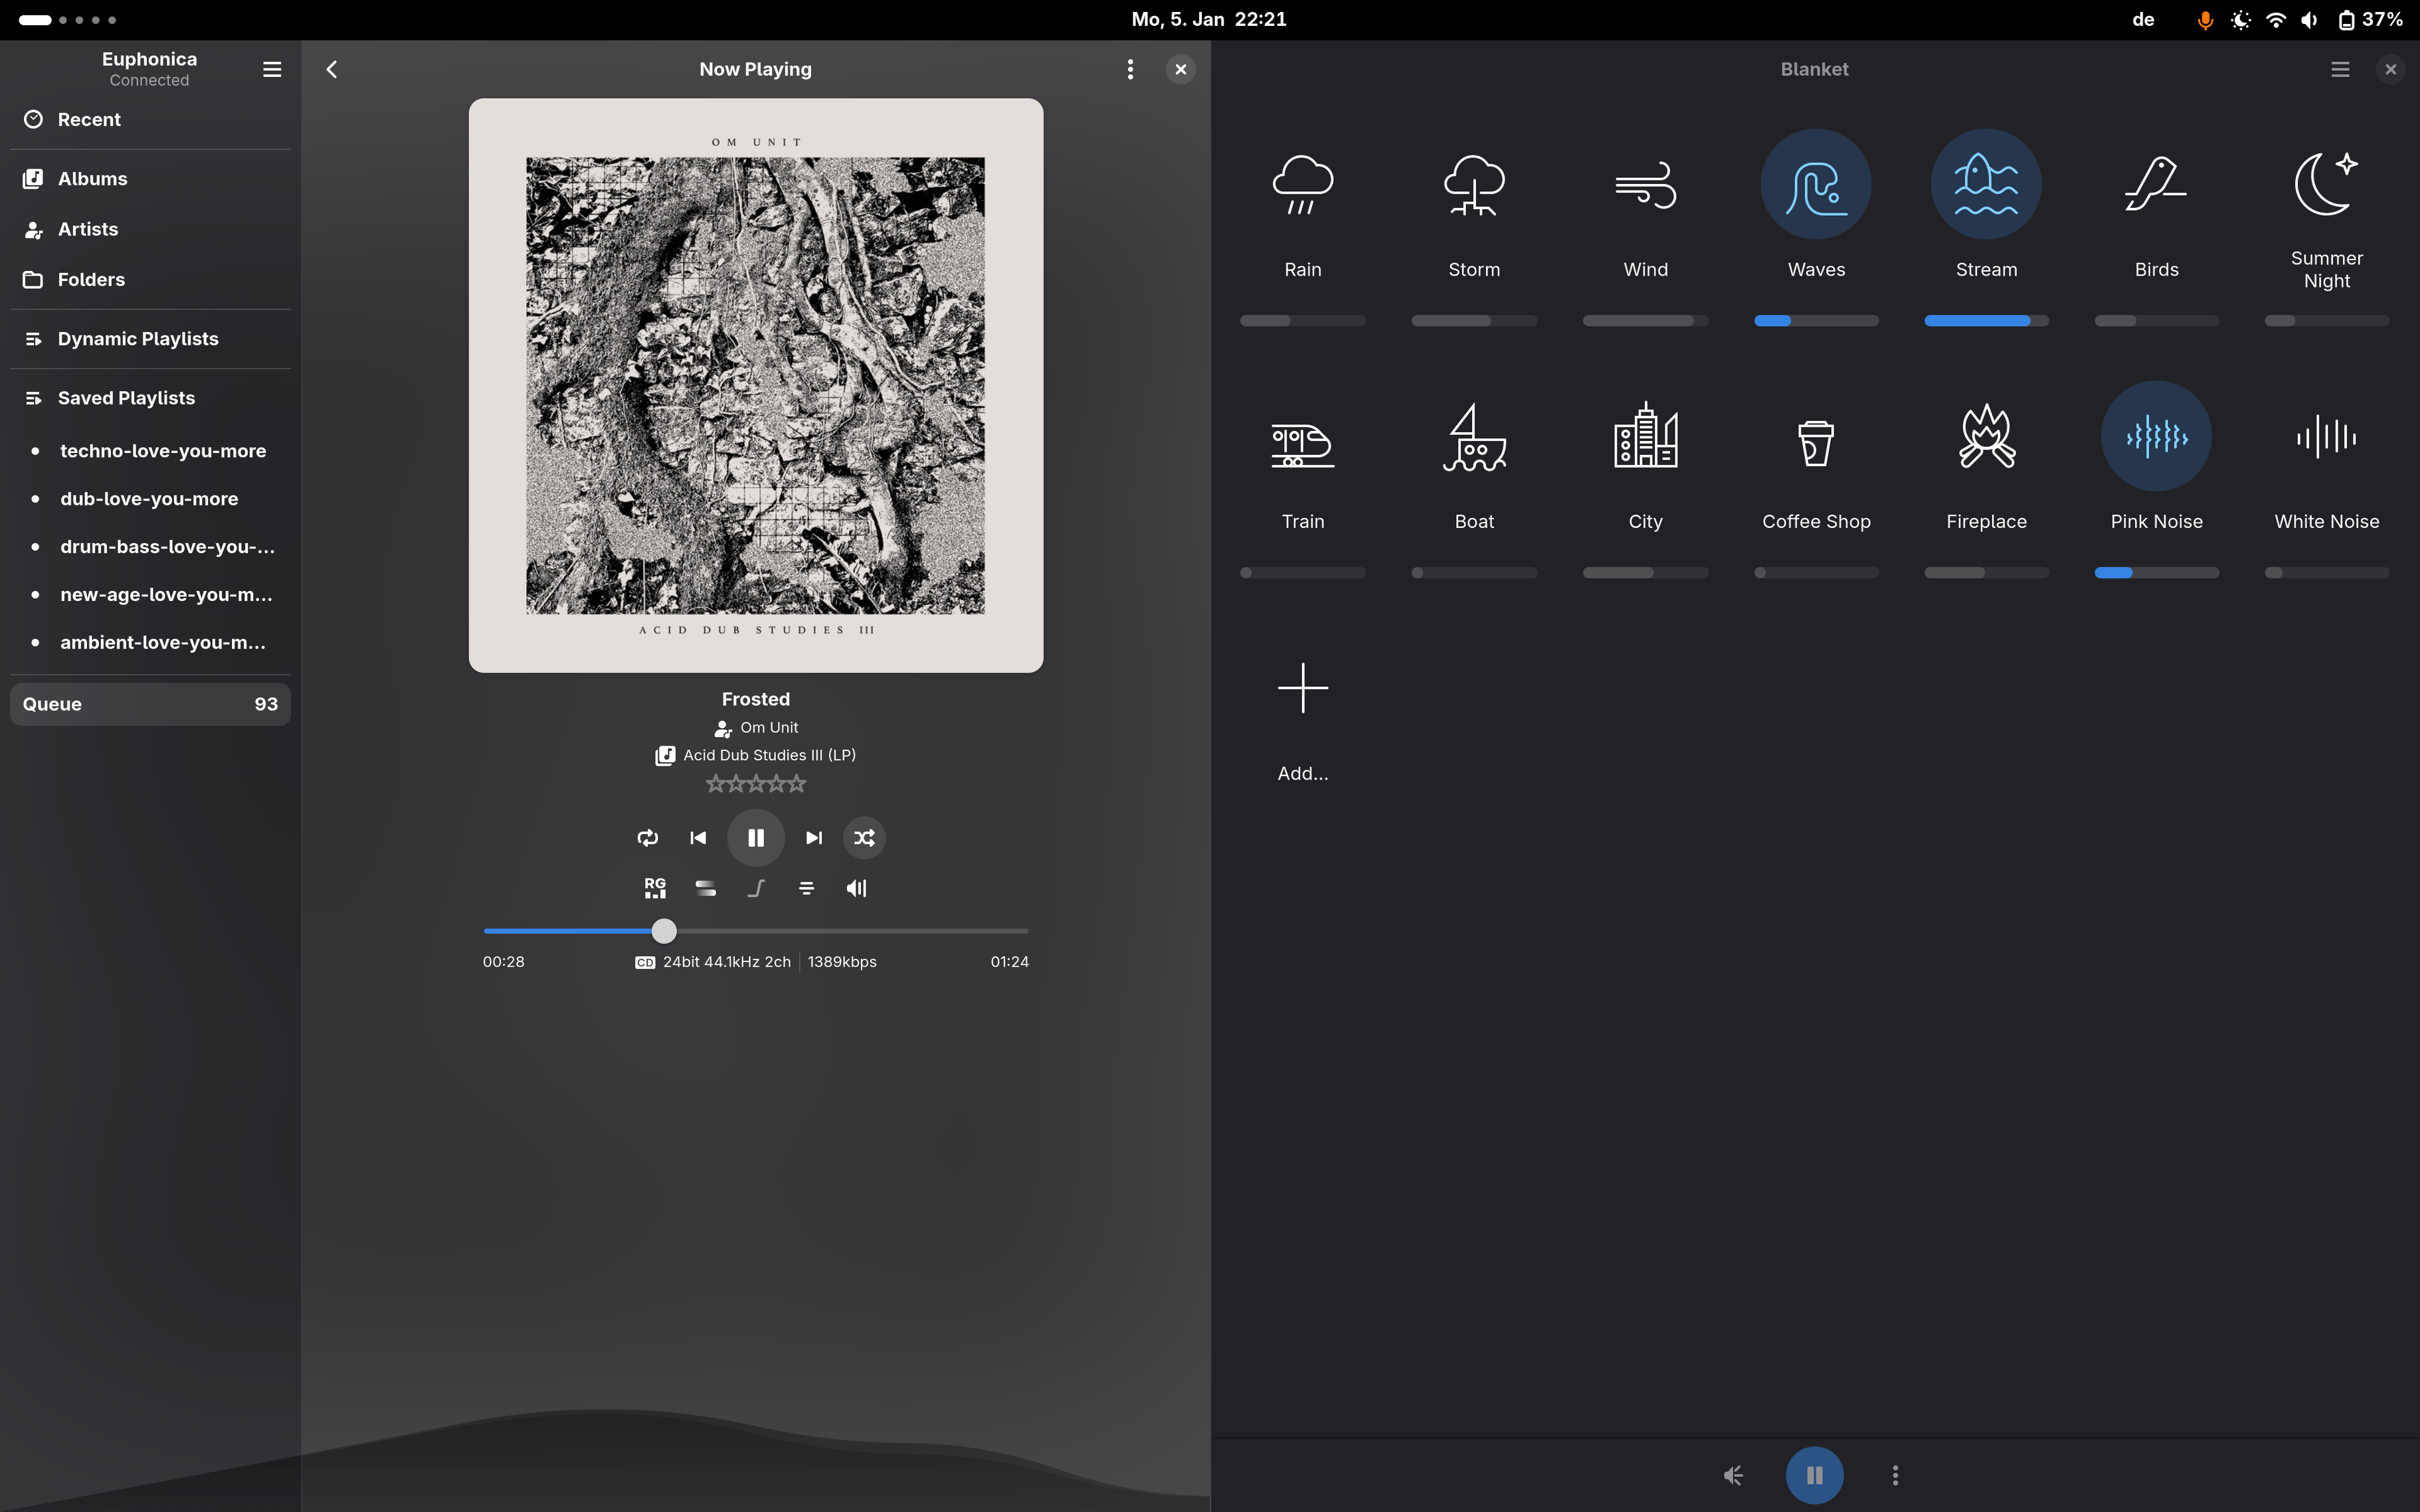This screenshot has height=1512, width=2420.
Task: Click the Acid Dub Studies album cover
Action: [x=755, y=385]
